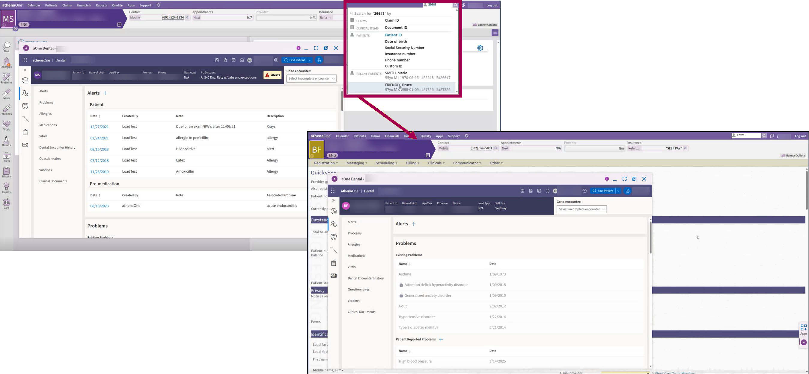Click the home icon in MS dental header

coord(242,60)
